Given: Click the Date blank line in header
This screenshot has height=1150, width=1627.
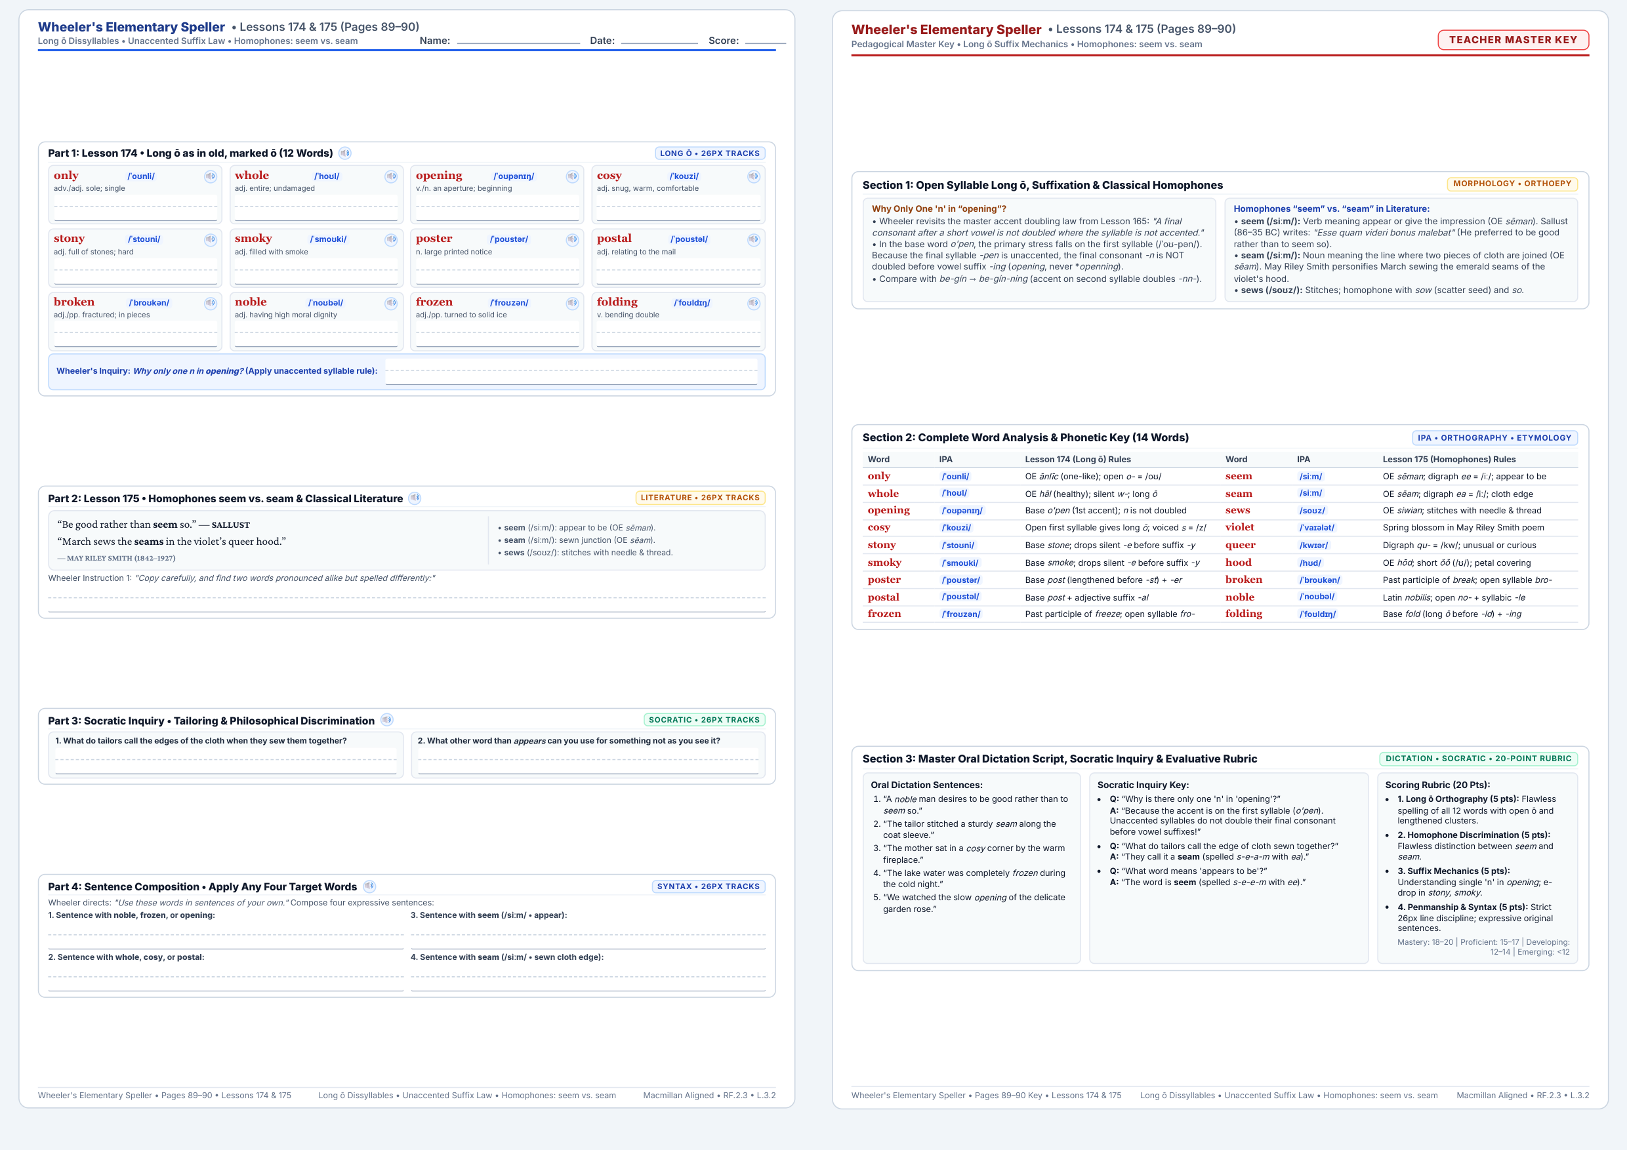Looking at the screenshot, I should coord(659,41).
